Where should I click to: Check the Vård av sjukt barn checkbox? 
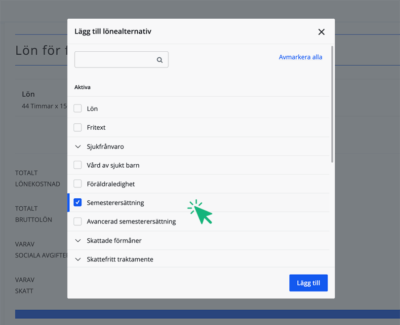pyautogui.click(x=78, y=165)
